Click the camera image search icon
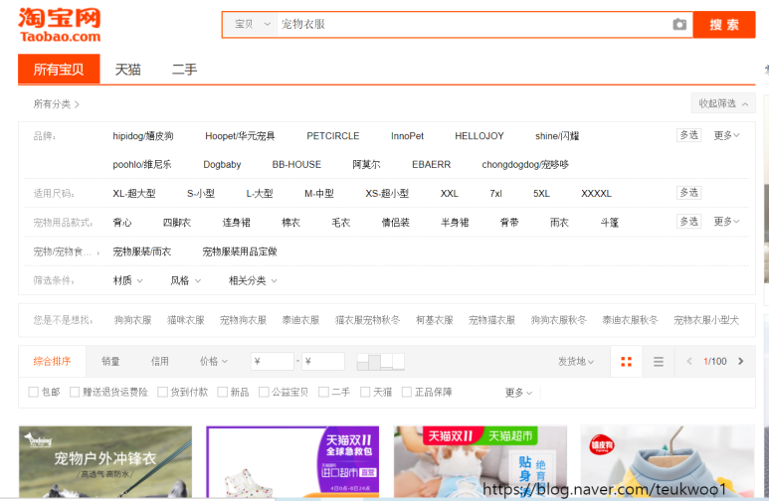 (679, 24)
